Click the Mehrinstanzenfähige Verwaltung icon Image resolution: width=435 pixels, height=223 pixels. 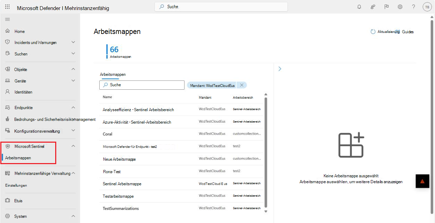(x=8, y=173)
